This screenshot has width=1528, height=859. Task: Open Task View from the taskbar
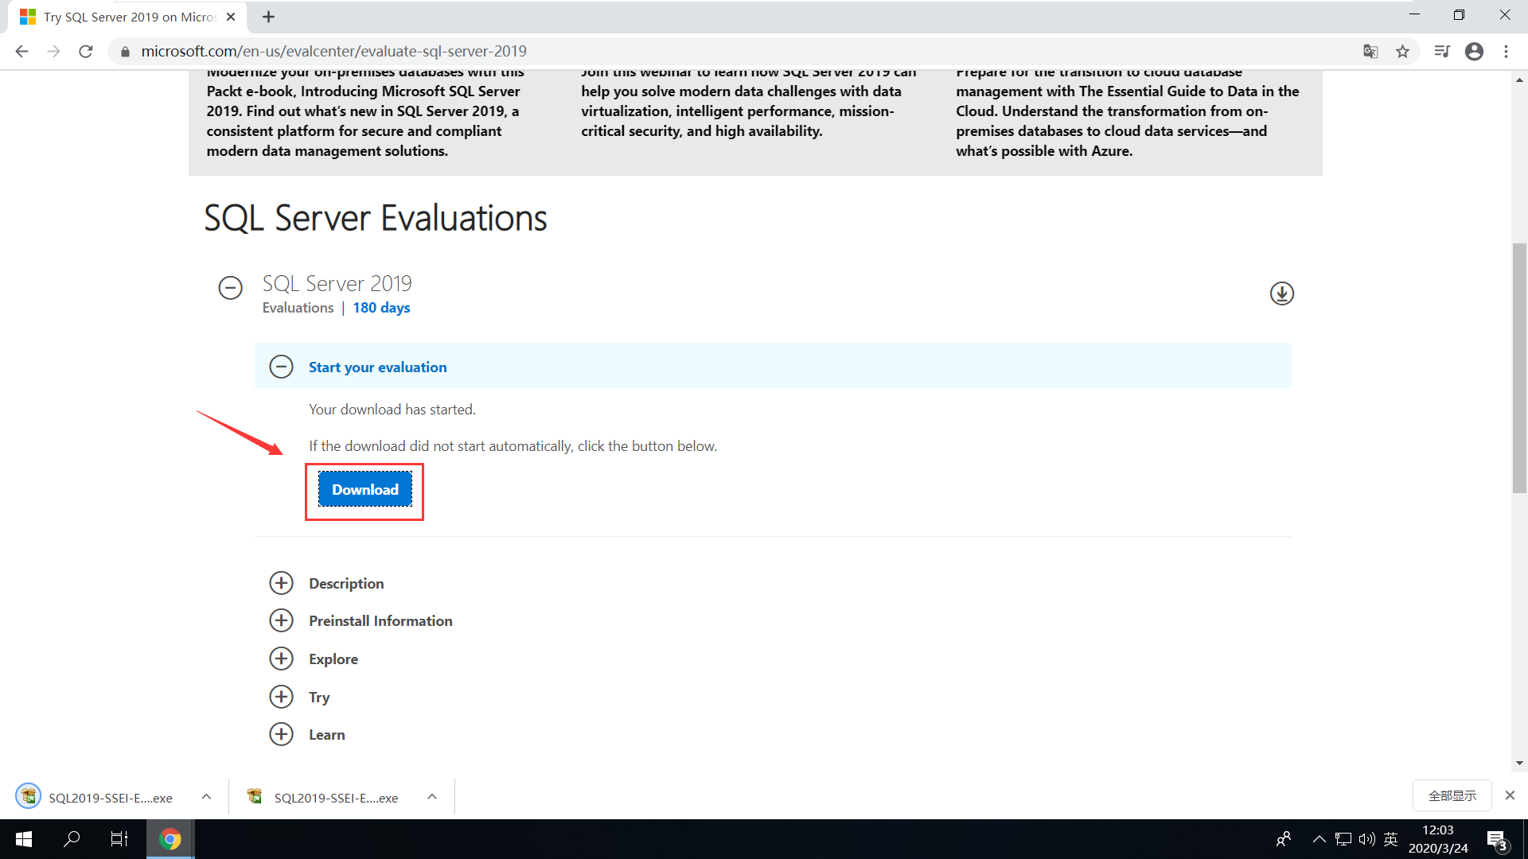point(119,838)
